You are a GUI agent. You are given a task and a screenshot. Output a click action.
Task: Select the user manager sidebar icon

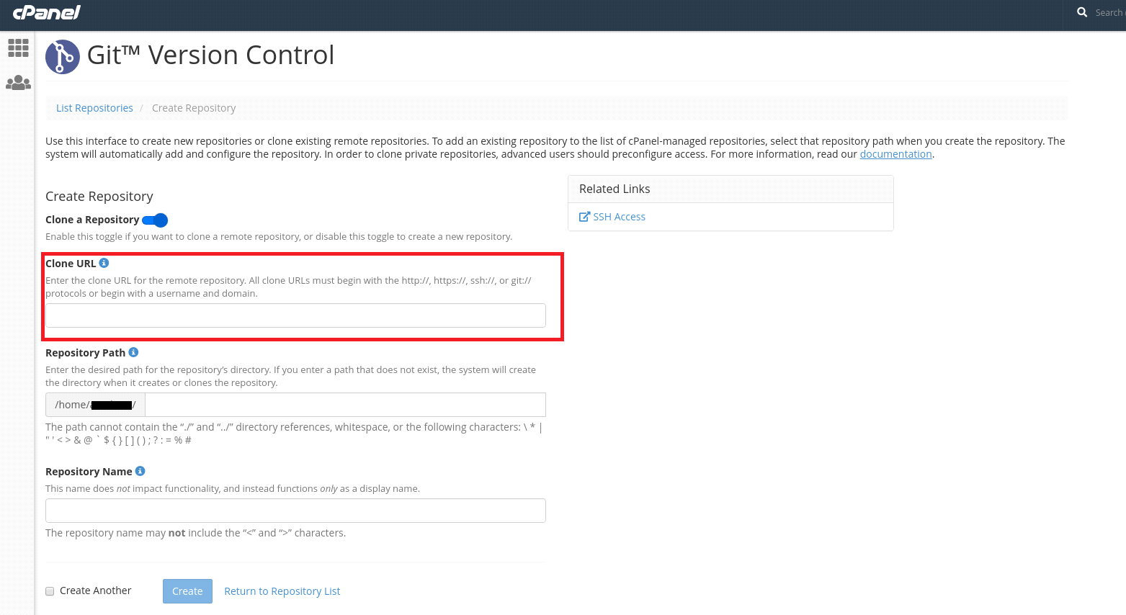17,82
